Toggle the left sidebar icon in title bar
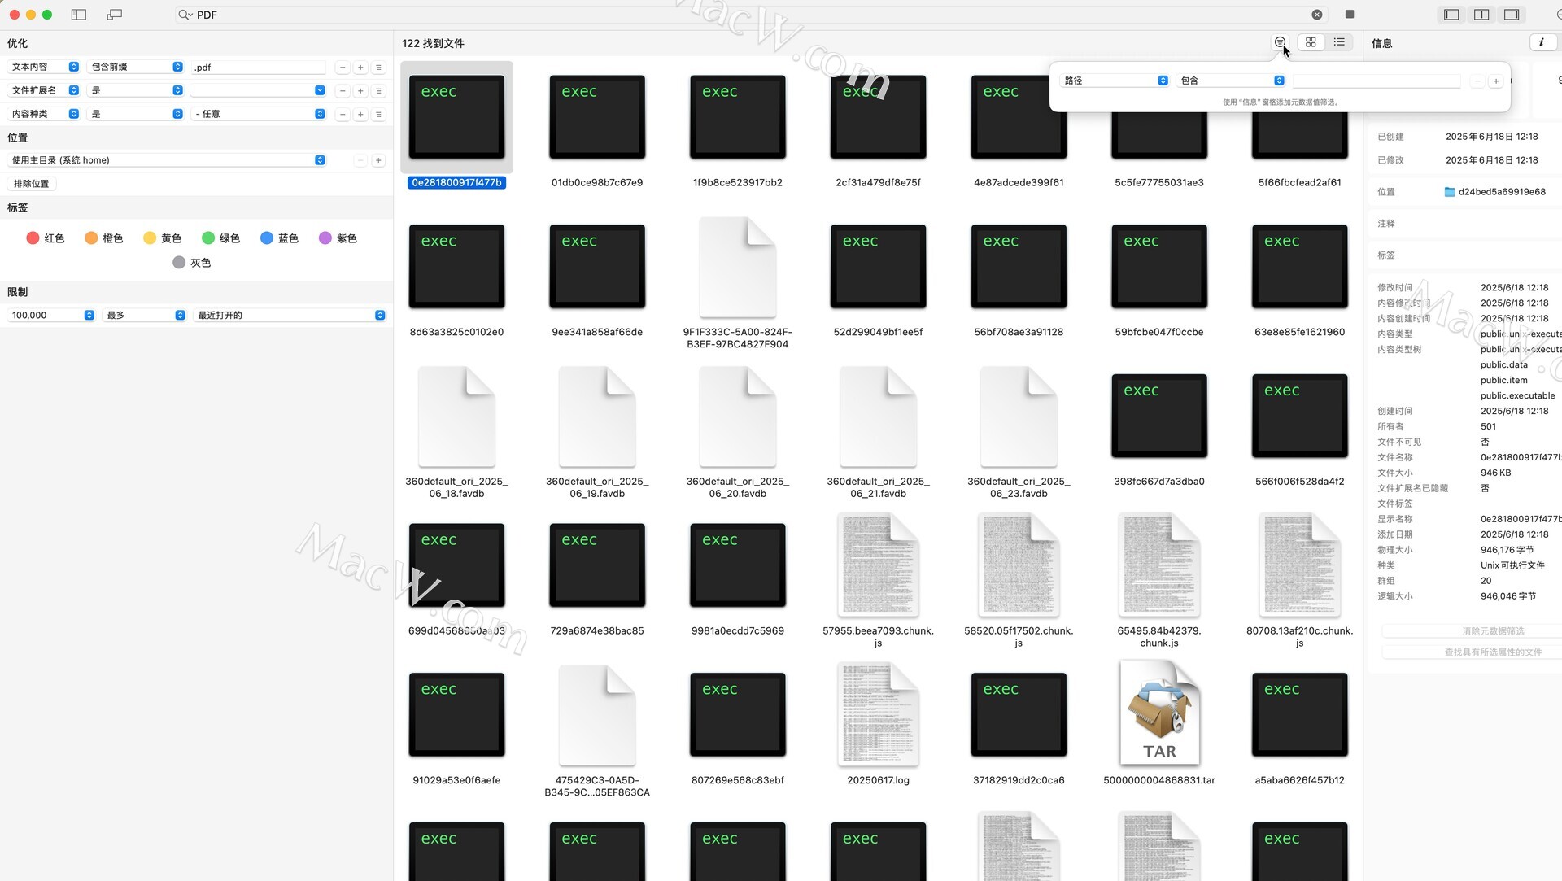1562x881 pixels. click(x=79, y=15)
